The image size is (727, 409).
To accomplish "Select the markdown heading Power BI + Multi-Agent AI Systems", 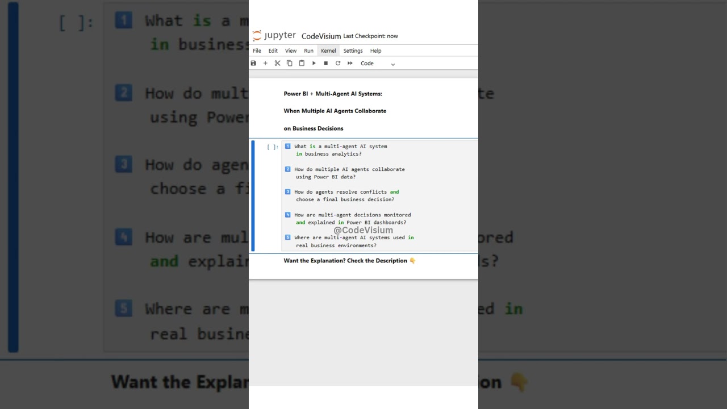I will pyautogui.click(x=333, y=94).
